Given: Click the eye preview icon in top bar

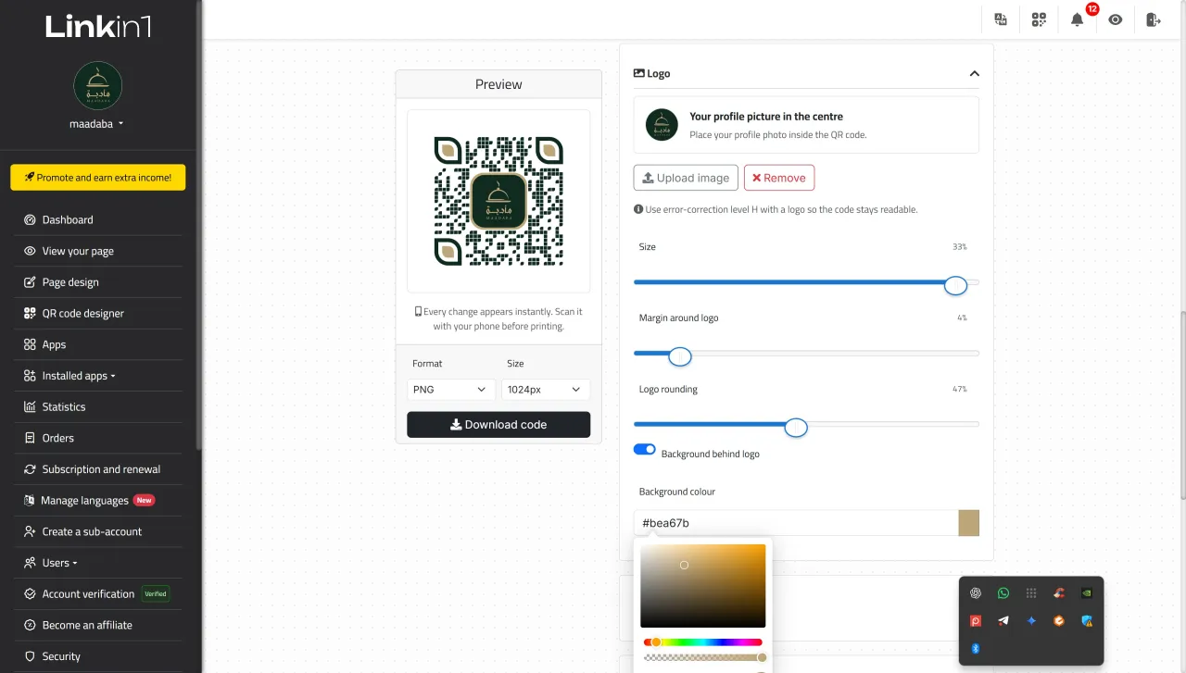Looking at the screenshot, I should 1116,19.
